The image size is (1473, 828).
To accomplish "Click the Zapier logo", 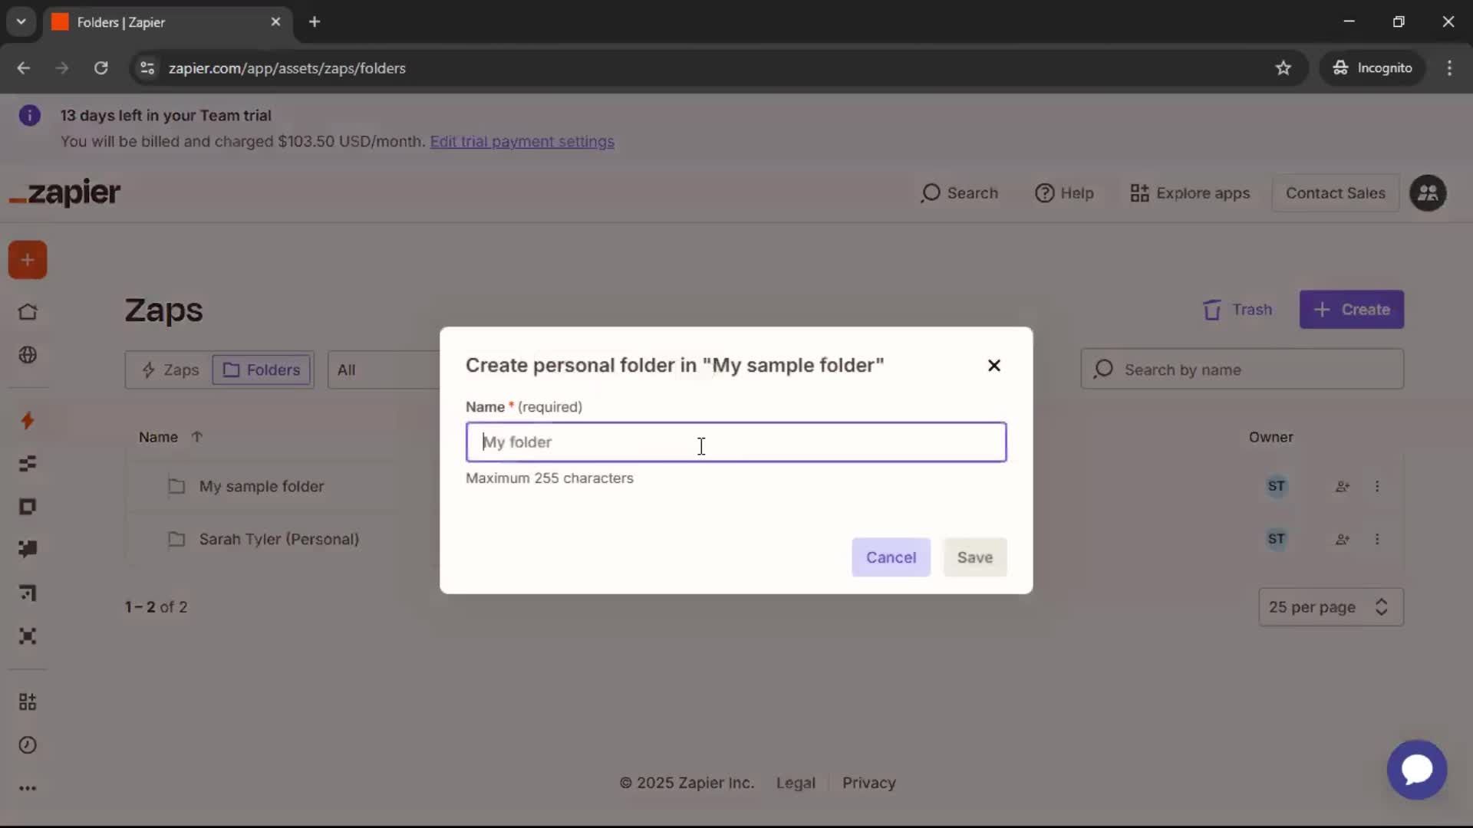I will 64,192.
